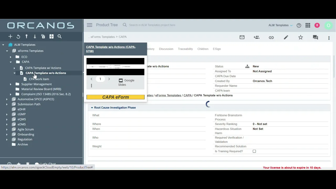Expand the ECO folder arrow
336x189 pixels.
[x=10, y=57]
